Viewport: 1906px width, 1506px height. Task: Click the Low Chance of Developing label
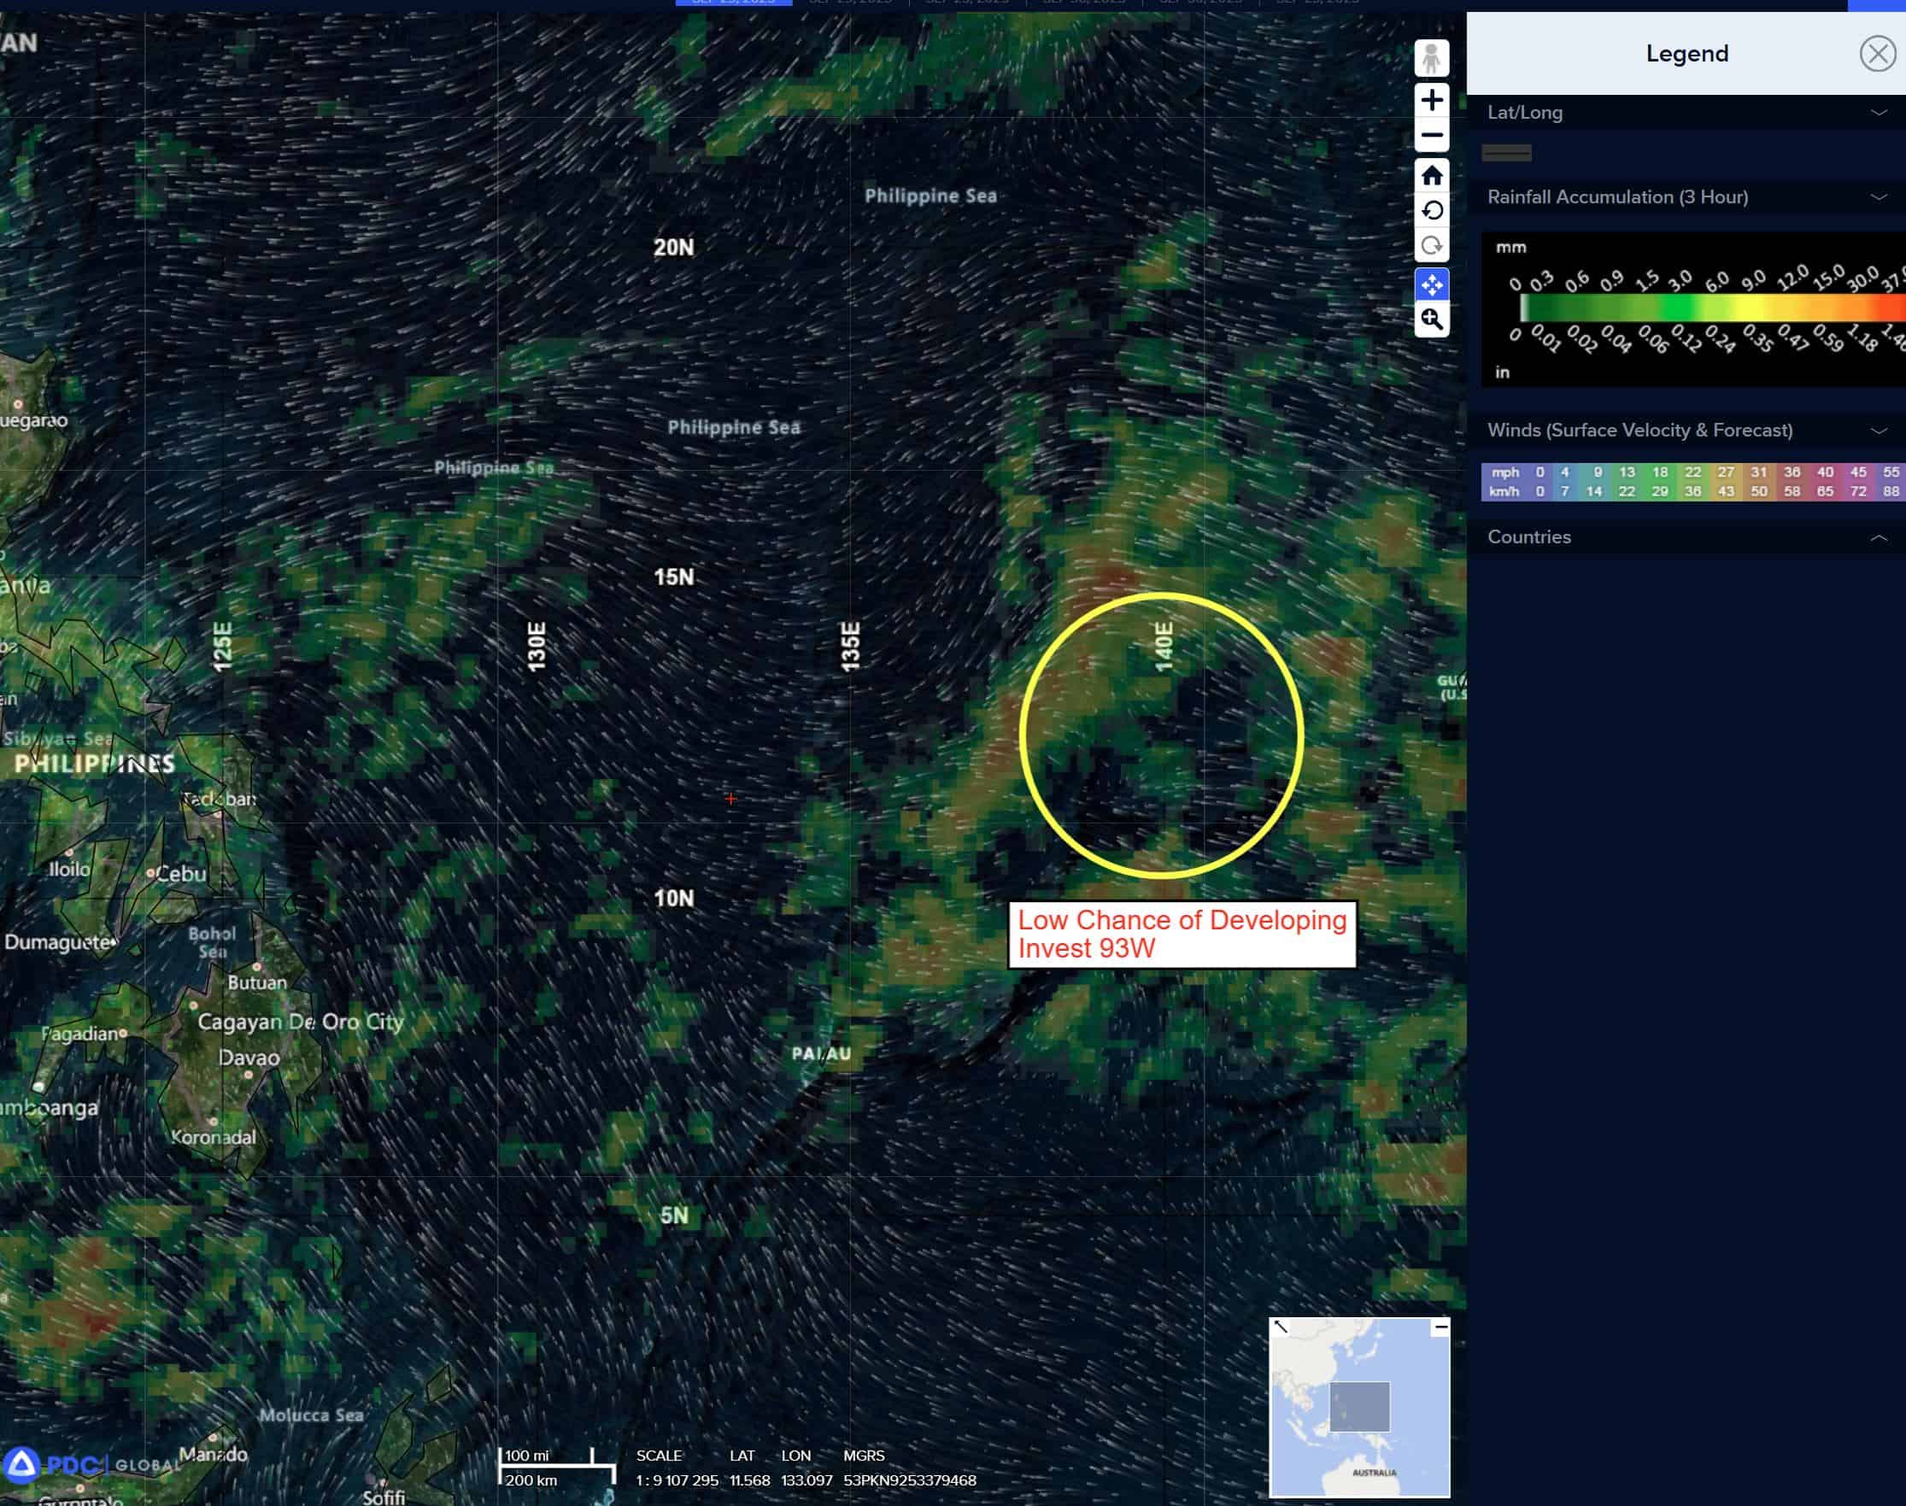tap(1182, 934)
